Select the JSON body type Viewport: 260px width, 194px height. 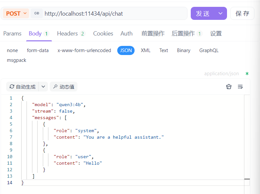126,50
